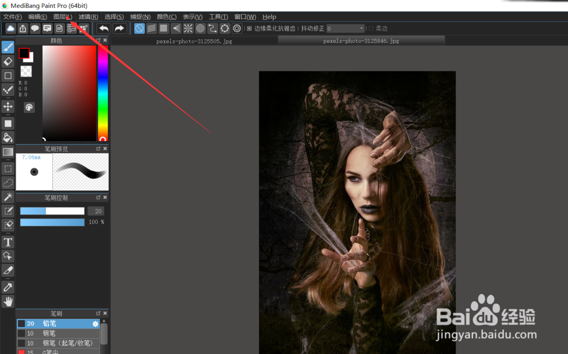
Task: Enable parallel lines snap
Action: 152,28
